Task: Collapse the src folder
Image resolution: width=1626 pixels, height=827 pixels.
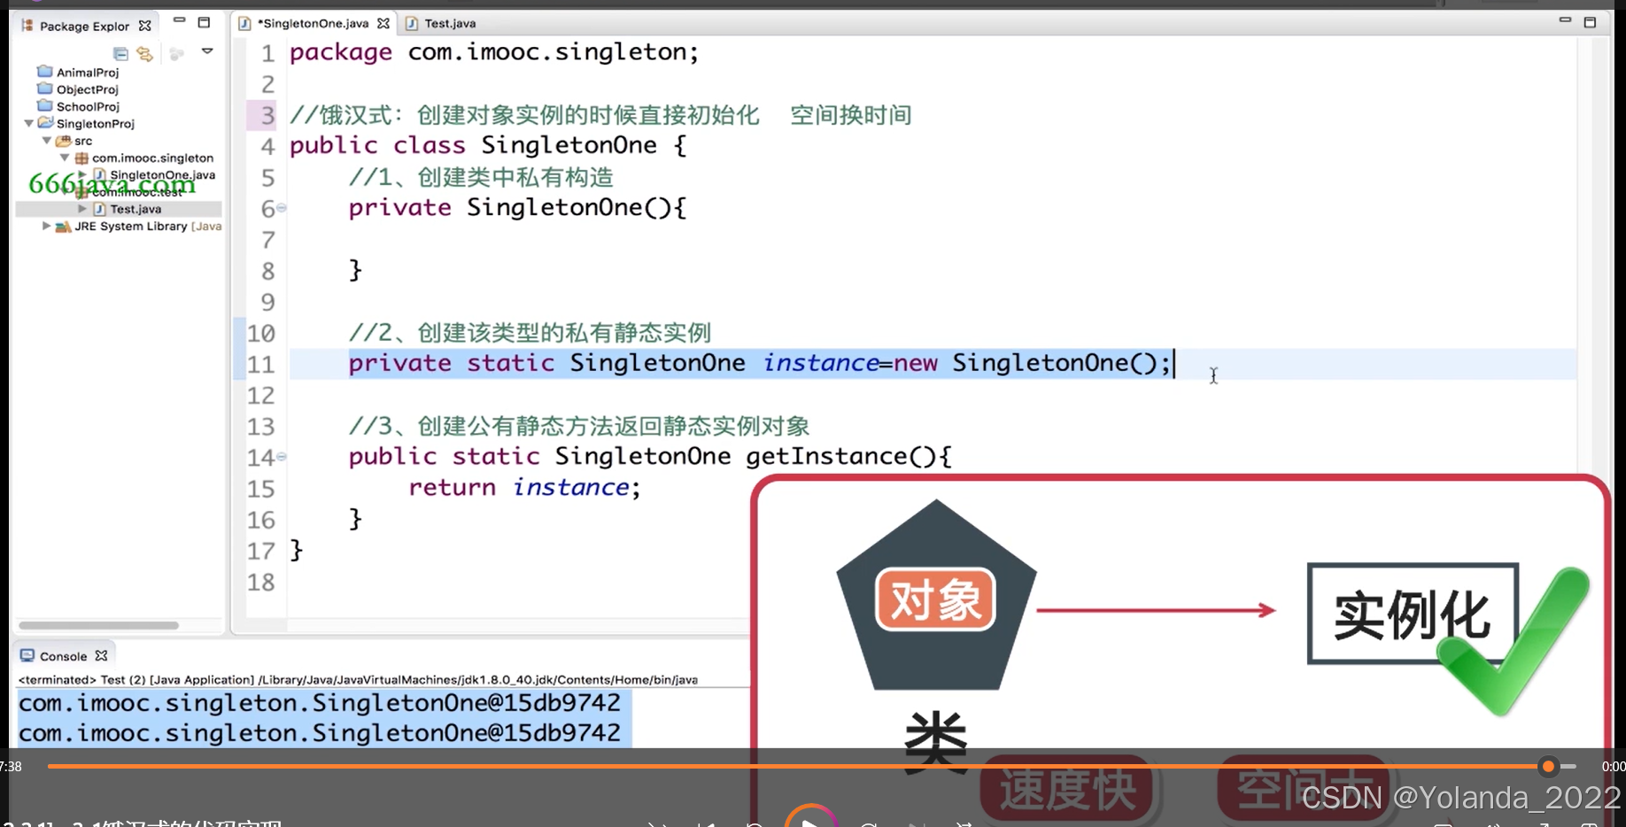Action: pos(47,140)
